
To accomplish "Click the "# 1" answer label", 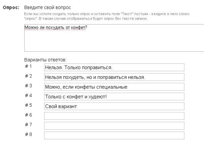I will point(29,66).
